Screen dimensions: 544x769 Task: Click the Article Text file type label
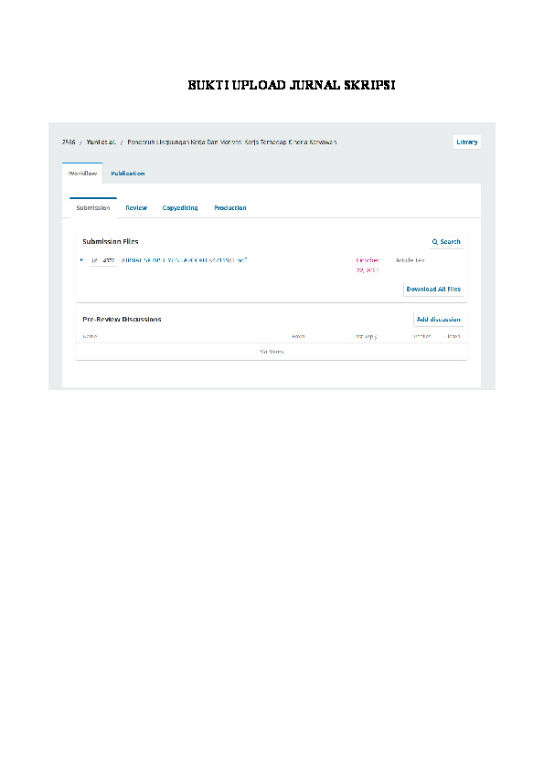point(410,260)
